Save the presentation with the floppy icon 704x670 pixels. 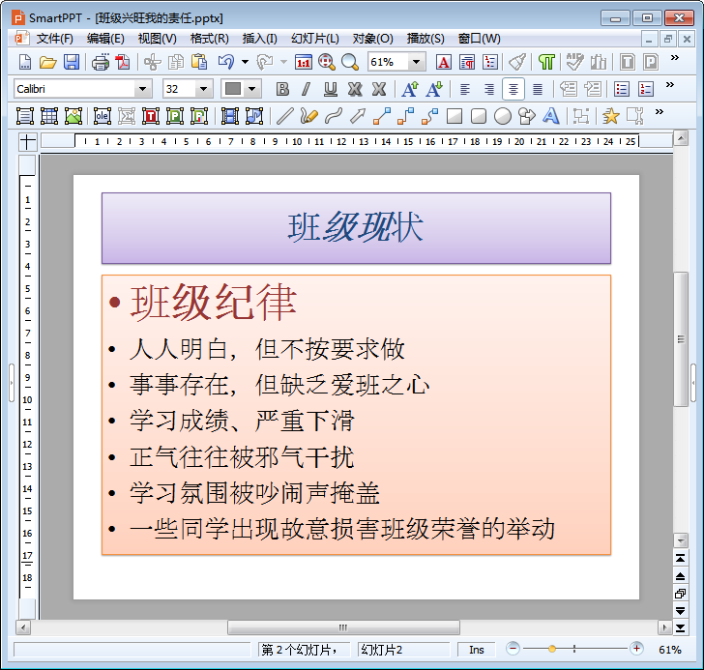(x=72, y=62)
